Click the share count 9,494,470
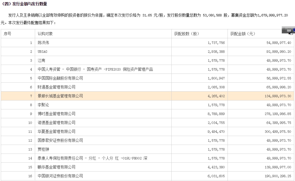This screenshot has width=295, height=181. pyautogui.click(x=216, y=132)
